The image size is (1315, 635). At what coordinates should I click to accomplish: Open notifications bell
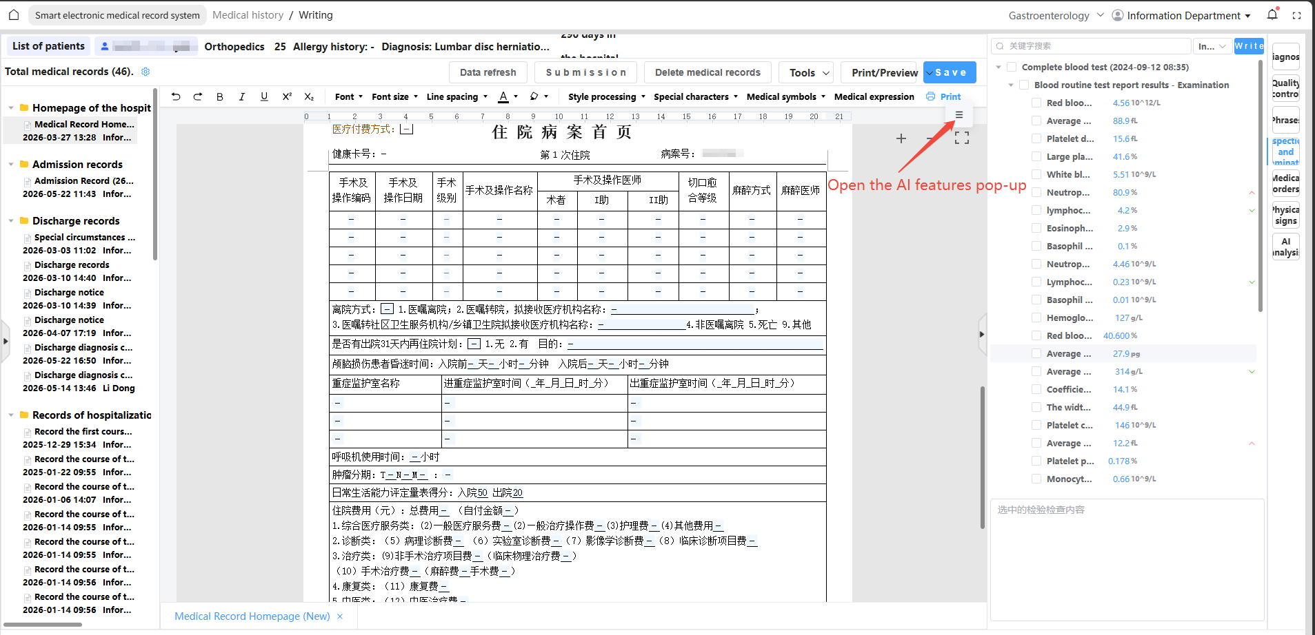point(1272,14)
